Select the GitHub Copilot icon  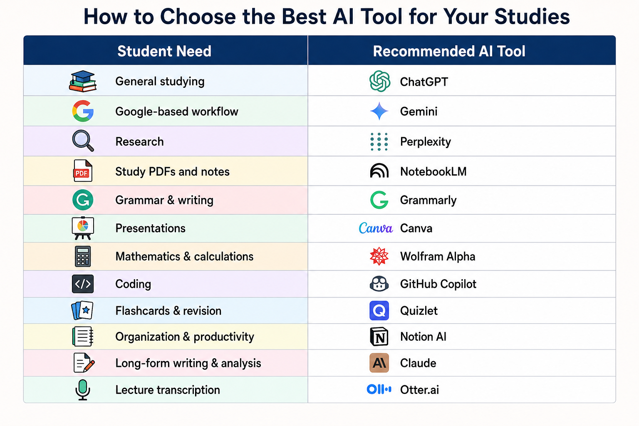(379, 284)
